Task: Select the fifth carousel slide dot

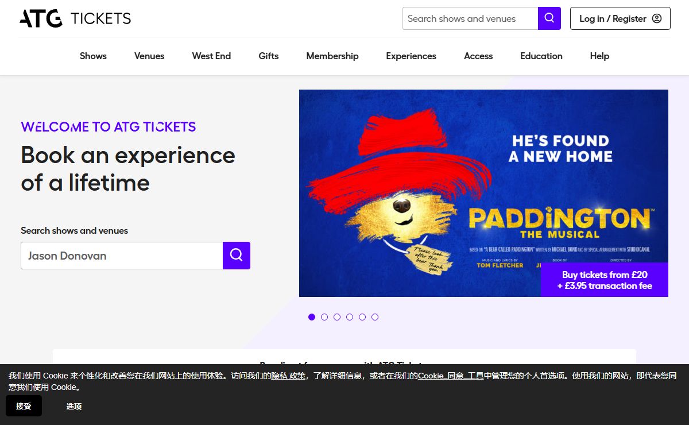Action: pos(362,317)
